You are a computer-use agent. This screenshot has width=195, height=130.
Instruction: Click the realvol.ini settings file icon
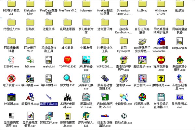(x=49, y=60)
